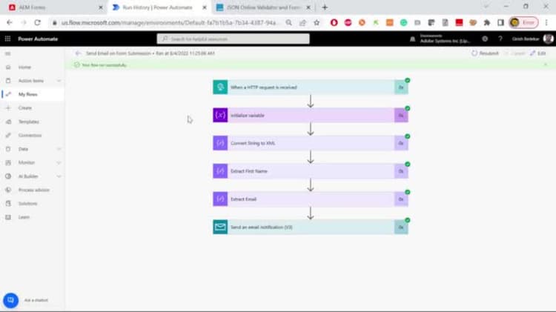Image resolution: width=556 pixels, height=312 pixels.
Task: Click duration badge on HTTP request step
Action: [x=401, y=87]
